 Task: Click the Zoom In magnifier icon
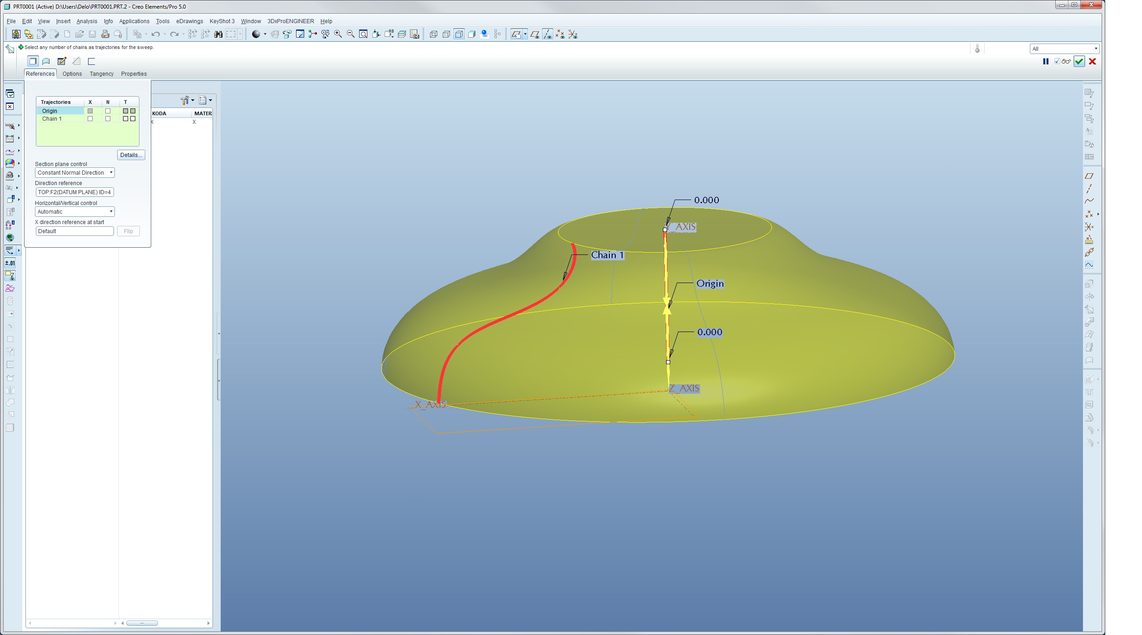click(x=338, y=34)
